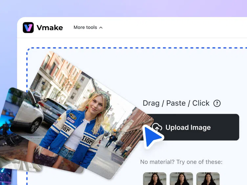Click the Vmake logo icon
The image size is (247, 185).
(x=28, y=28)
